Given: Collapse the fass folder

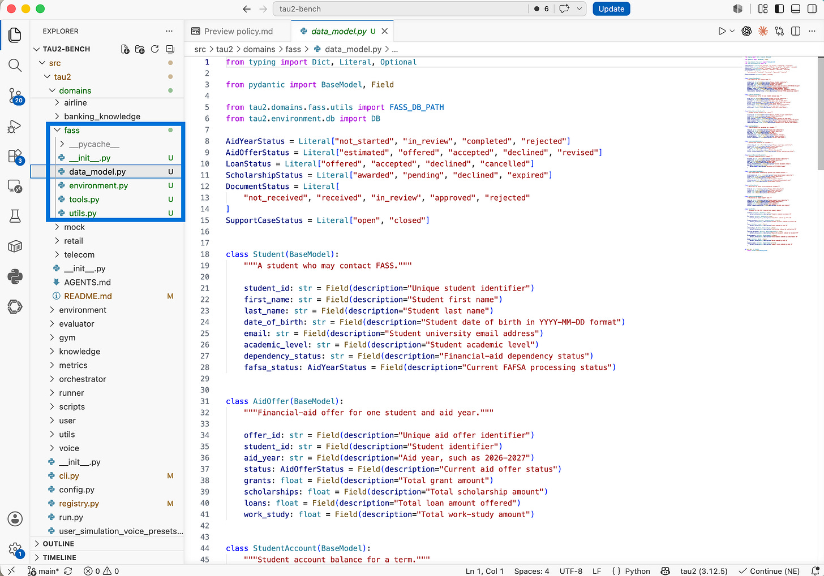Looking at the screenshot, I should [57, 131].
